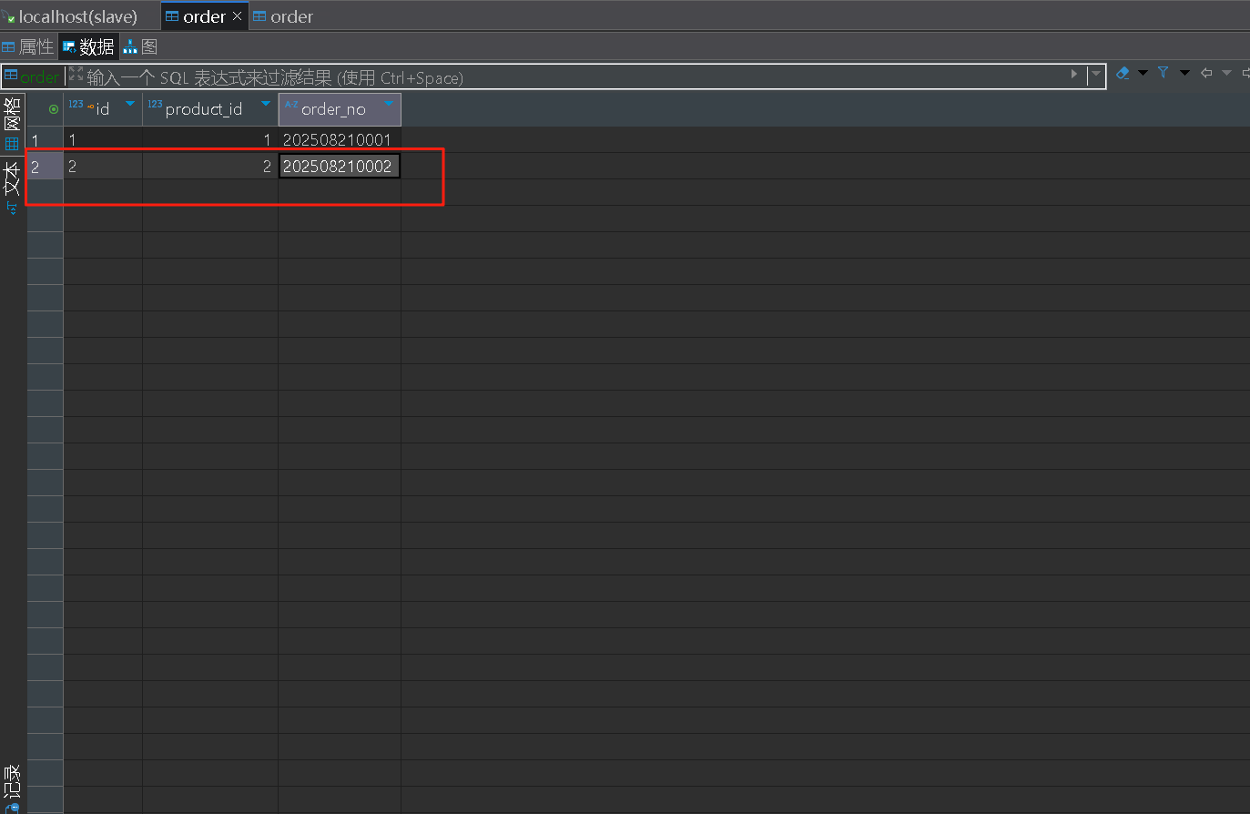Switch to the second order tab

pos(283,16)
